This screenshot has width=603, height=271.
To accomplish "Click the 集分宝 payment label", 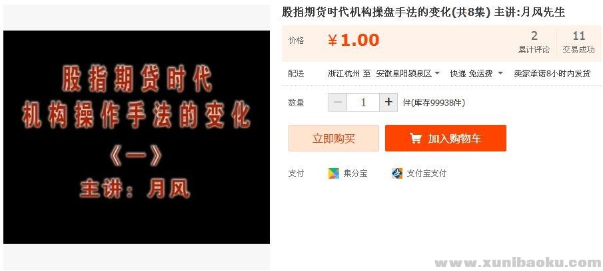I will [x=355, y=173].
